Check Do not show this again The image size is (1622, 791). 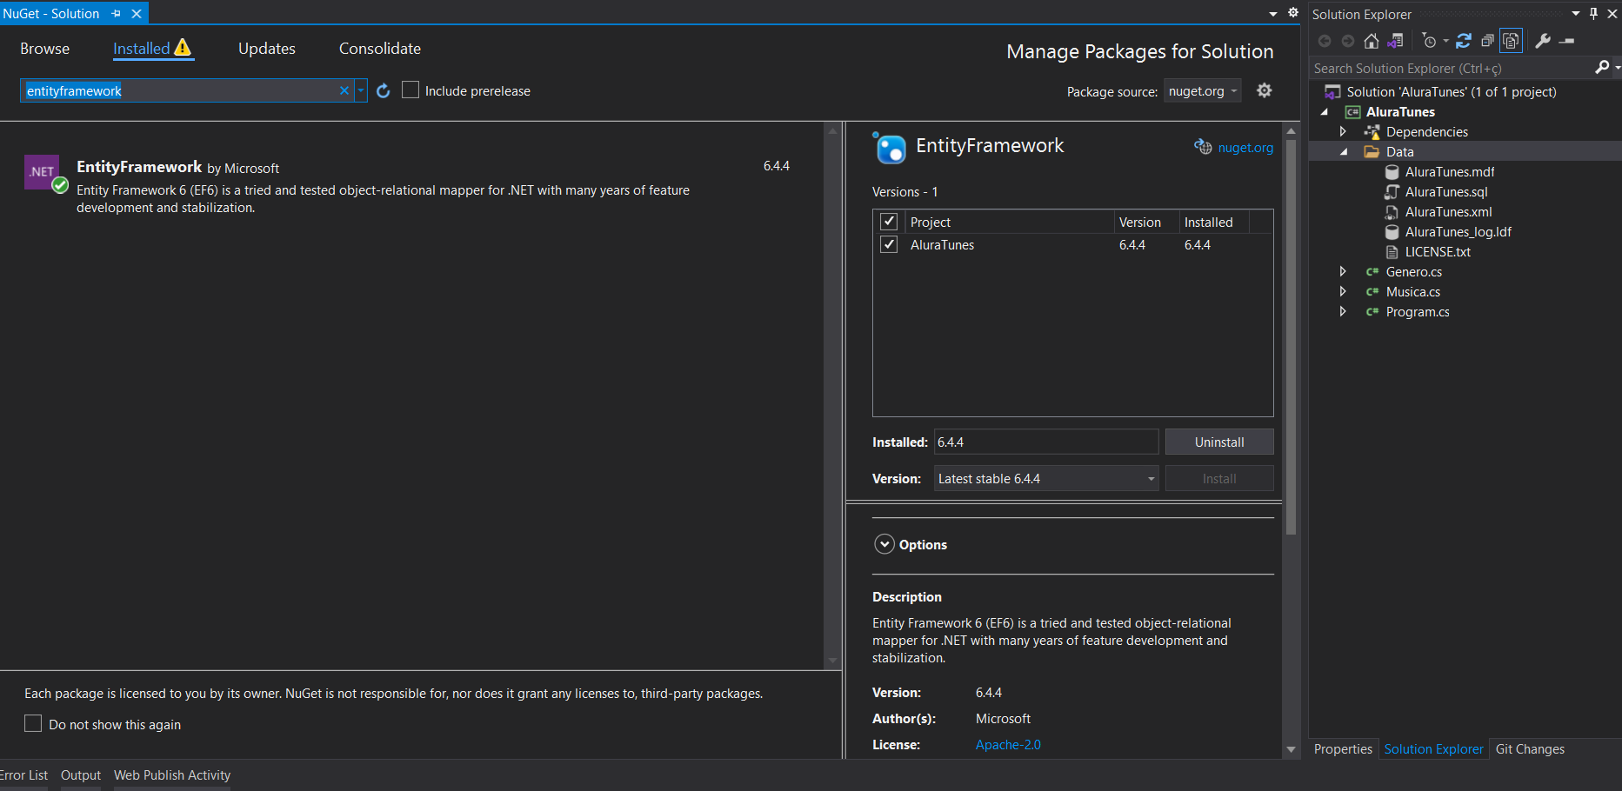pyautogui.click(x=33, y=723)
